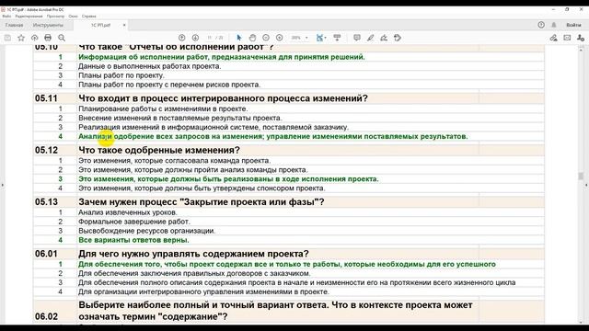Open notifications bell icon

pos(554,25)
